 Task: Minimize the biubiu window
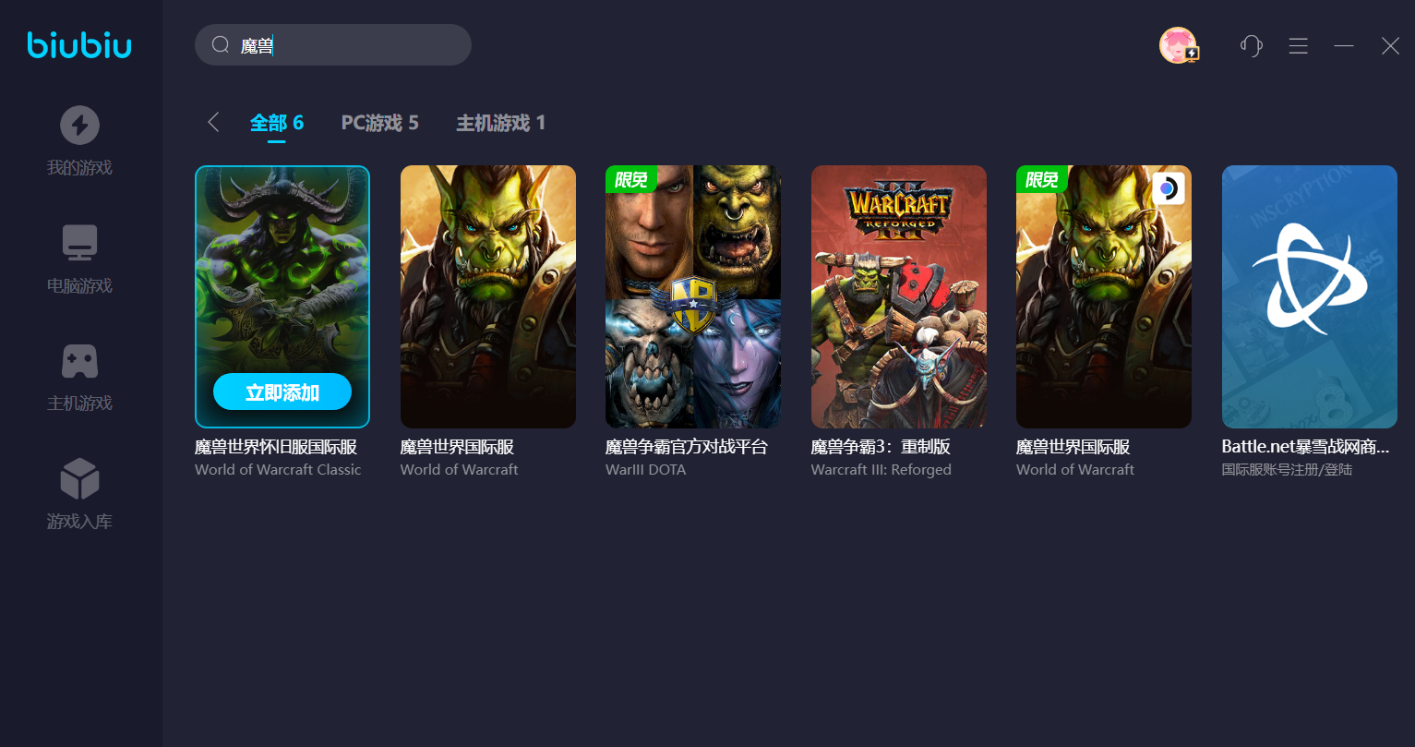tap(1344, 45)
